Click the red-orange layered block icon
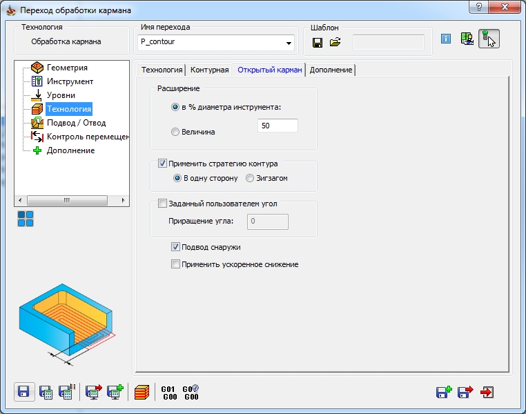 point(142,392)
